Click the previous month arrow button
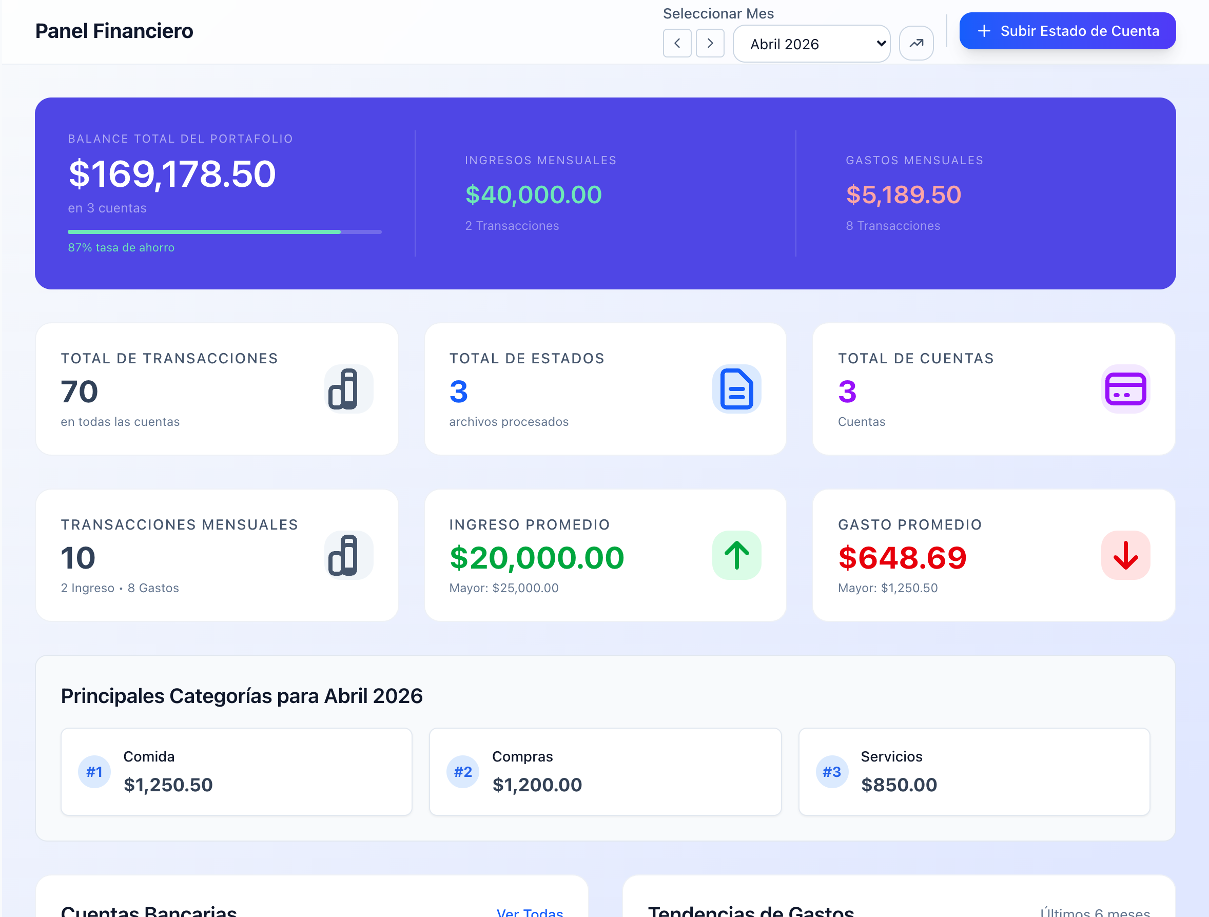The height and width of the screenshot is (917, 1209). 677,43
